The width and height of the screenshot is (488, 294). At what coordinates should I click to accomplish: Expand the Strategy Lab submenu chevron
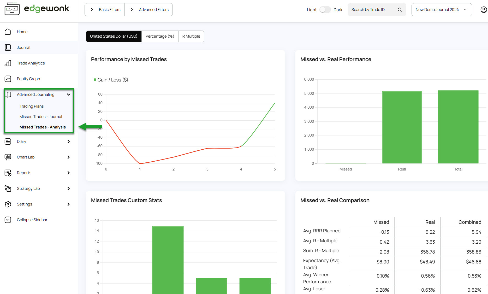click(69, 189)
